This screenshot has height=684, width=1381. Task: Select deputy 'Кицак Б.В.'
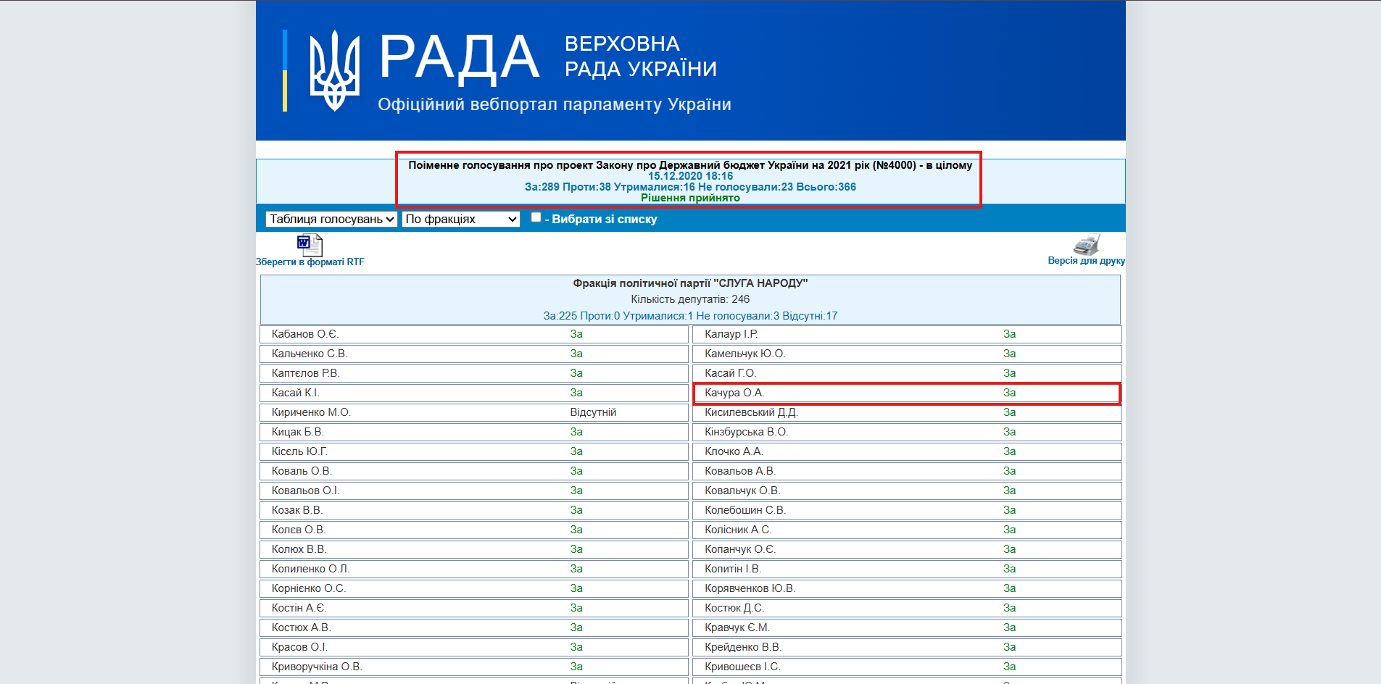(x=298, y=432)
